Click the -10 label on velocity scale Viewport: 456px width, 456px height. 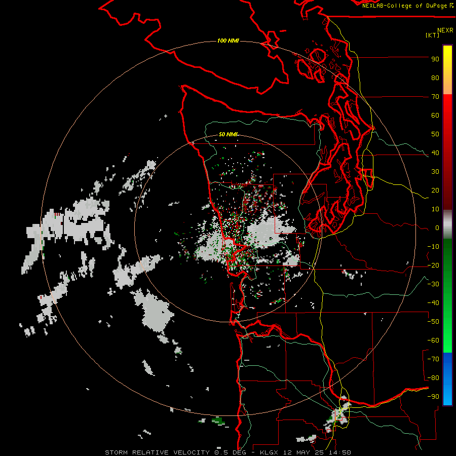tap(433, 247)
